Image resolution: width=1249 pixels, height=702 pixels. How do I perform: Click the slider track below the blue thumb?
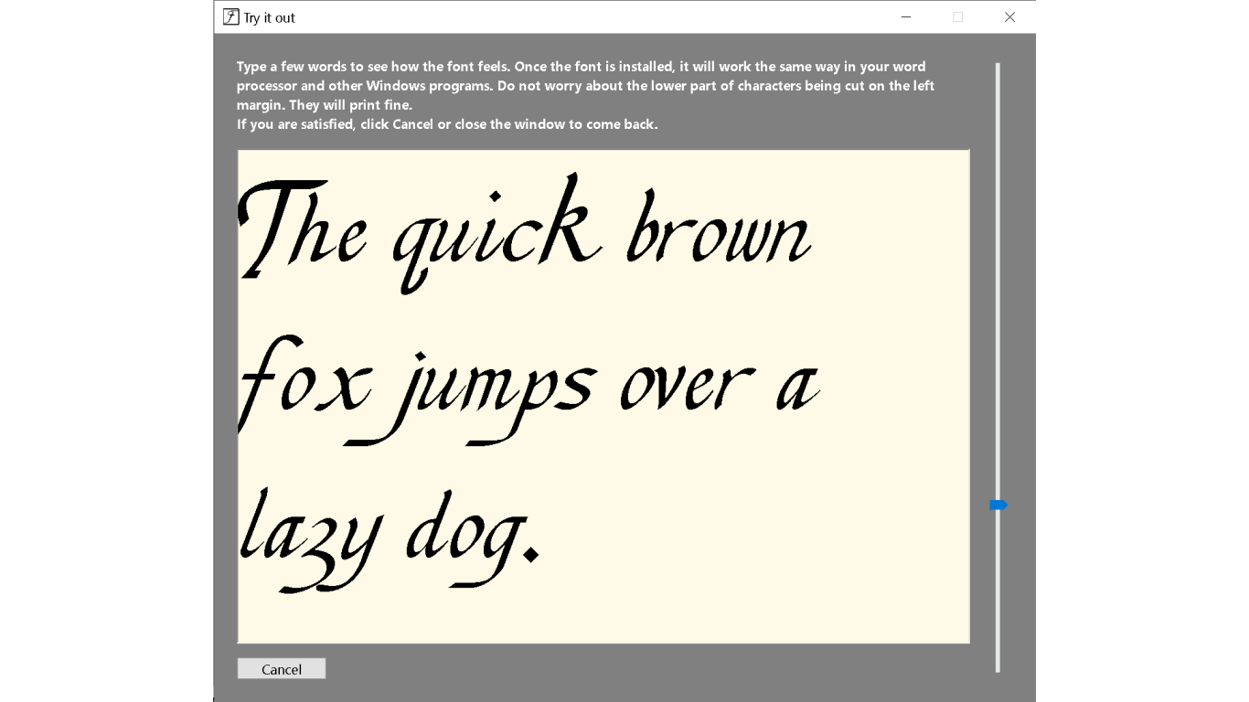click(997, 594)
